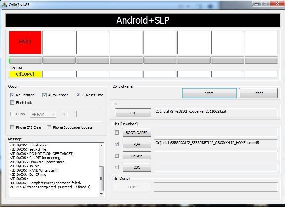Viewport: 285px width, 207px height.
Task: Click the red FAIL! status box
Action: [x=25, y=42]
